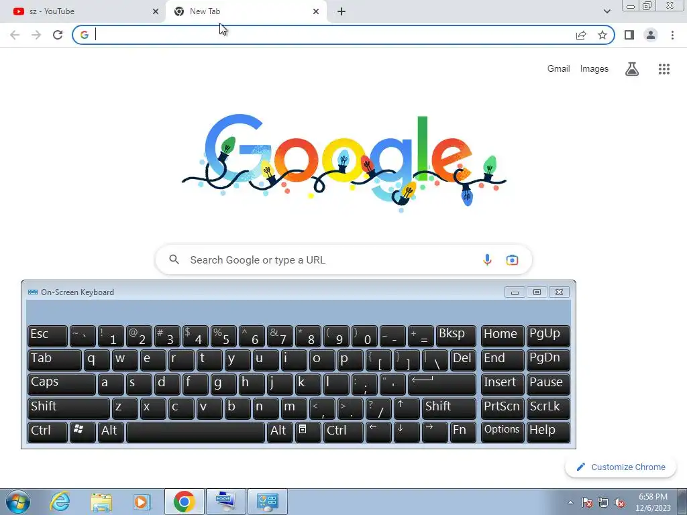This screenshot has height=515, width=687.
Task: Tap the context menu key on the keyboard
Action: pyautogui.click(x=308, y=432)
